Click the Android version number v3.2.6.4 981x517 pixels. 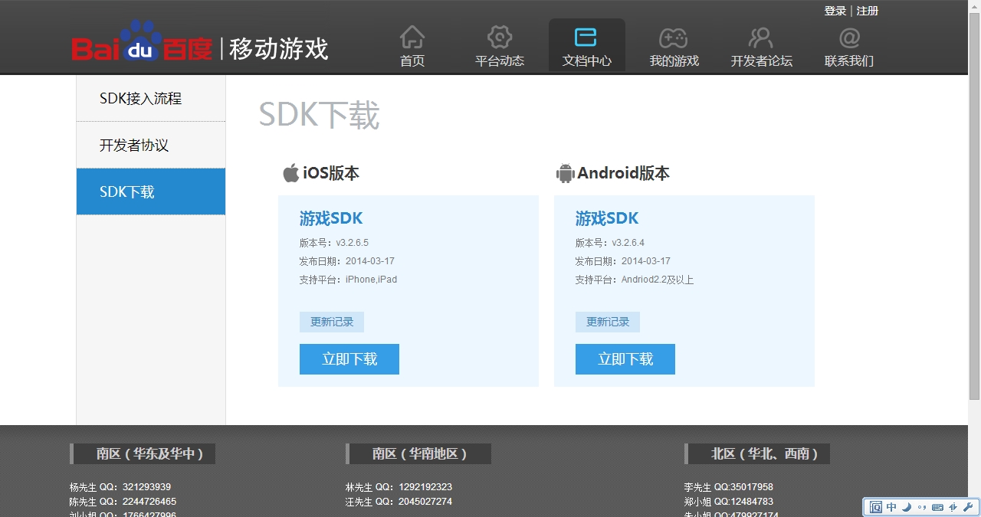click(628, 243)
